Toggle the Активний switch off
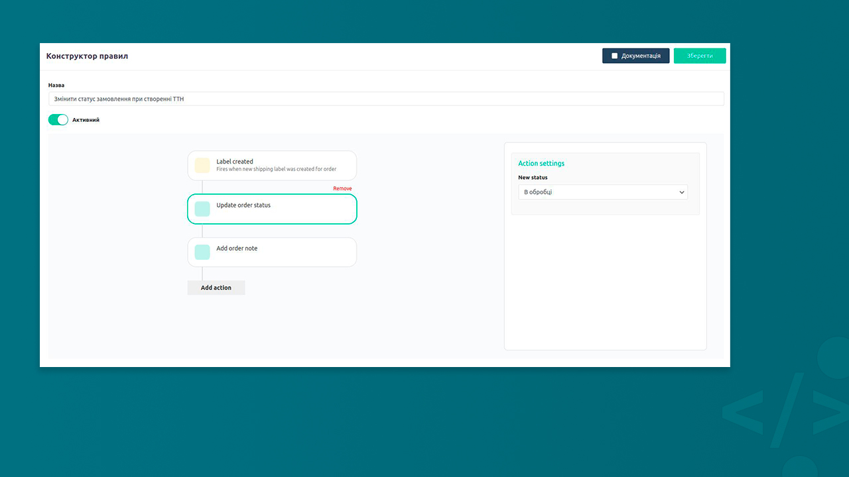 (x=58, y=120)
